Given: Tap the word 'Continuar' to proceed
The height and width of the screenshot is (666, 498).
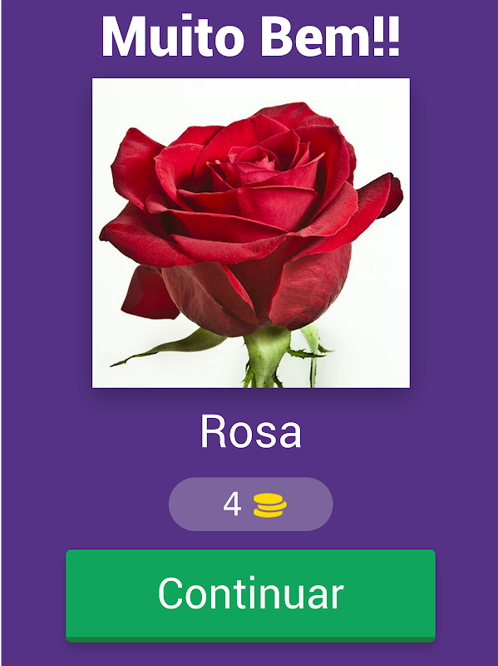Looking at the screenshot, I should point(251,594).
